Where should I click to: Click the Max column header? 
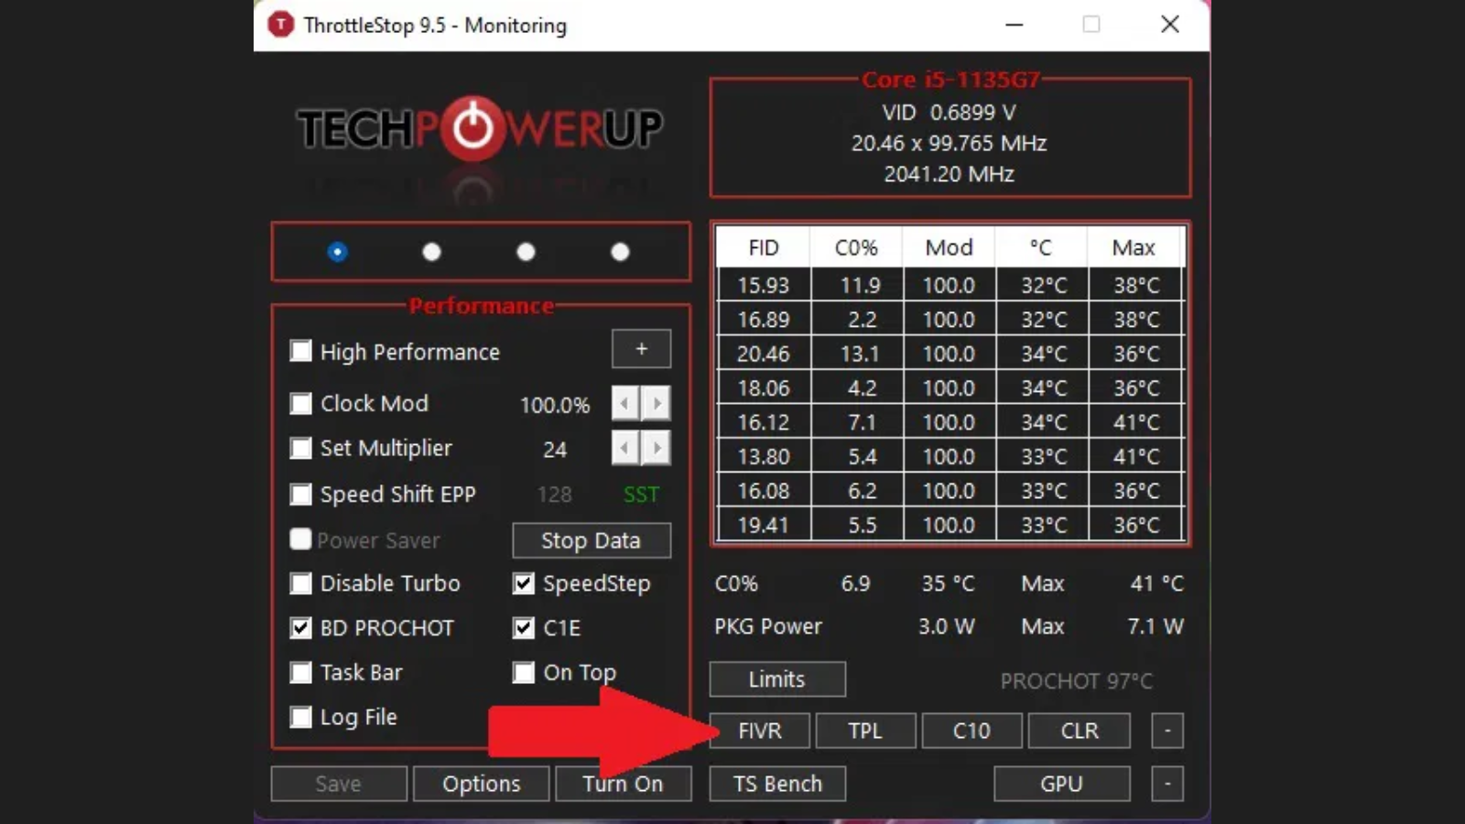point(1134,247)
